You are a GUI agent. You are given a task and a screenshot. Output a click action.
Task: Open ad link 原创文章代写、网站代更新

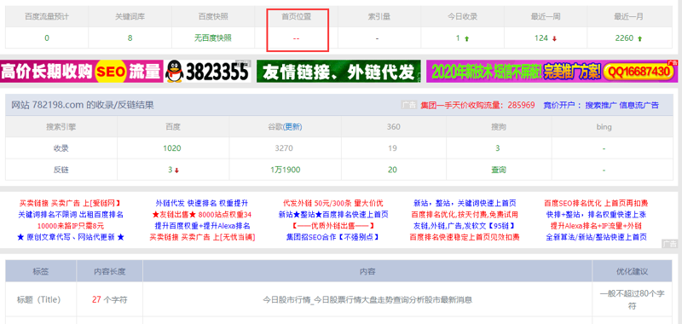coord(71,237)
